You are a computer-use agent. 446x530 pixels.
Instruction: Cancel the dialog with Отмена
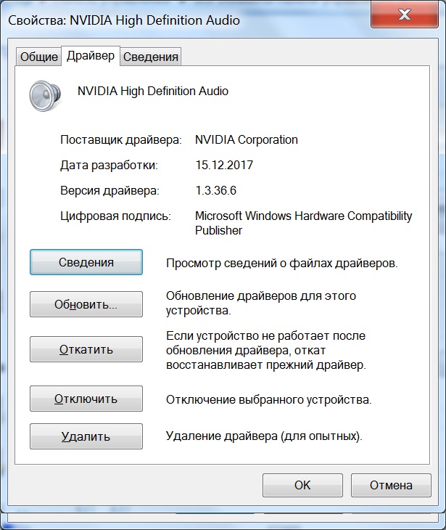coord(390,485)
